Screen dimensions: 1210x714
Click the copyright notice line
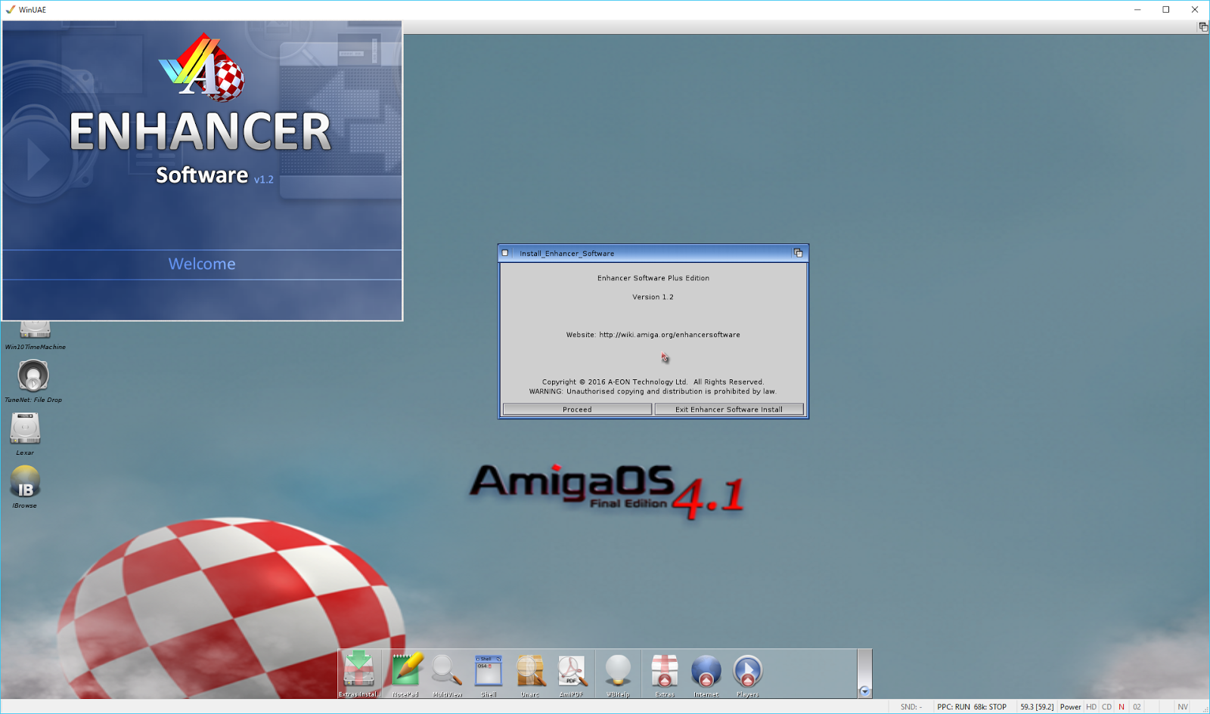click(653, 382)
